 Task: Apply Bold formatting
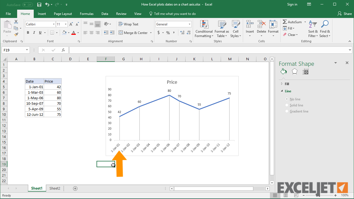pos(28,33)
